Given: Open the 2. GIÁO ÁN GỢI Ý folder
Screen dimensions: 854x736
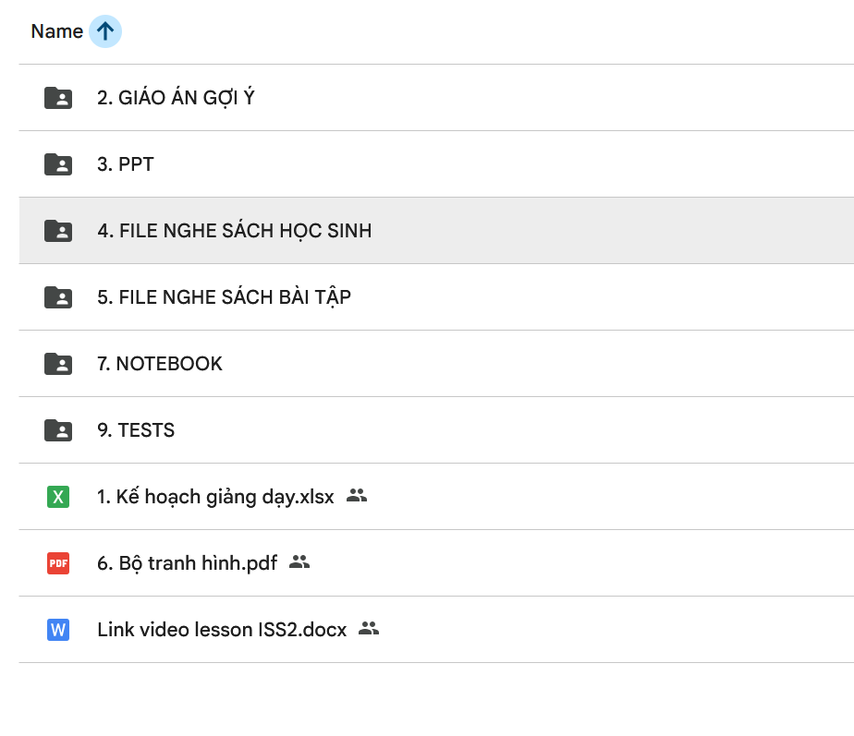Looking at the screenshot, I should (x=176, y=98).
